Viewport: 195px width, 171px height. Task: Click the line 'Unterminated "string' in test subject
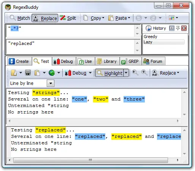pos(38,105)
